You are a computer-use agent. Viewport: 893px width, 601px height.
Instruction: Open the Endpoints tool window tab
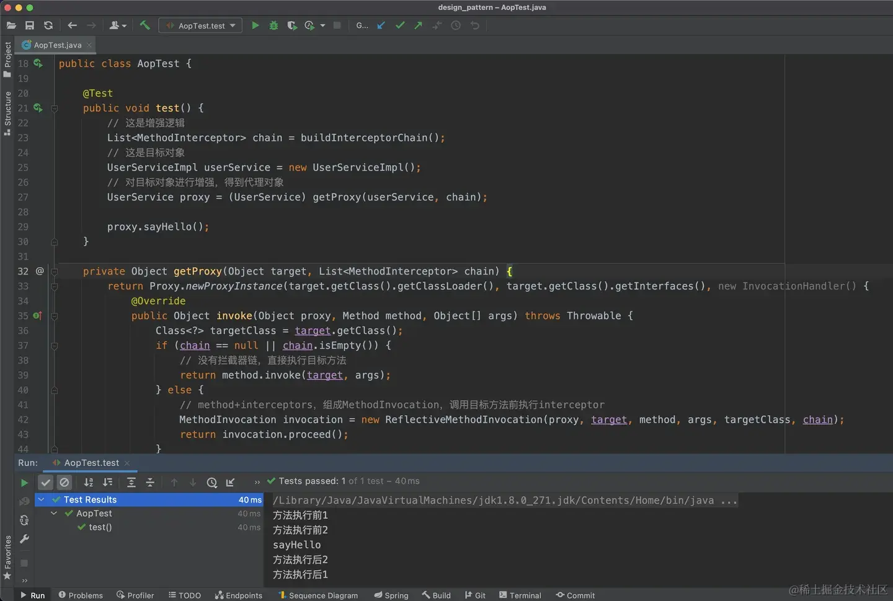(x=239, y=595)
